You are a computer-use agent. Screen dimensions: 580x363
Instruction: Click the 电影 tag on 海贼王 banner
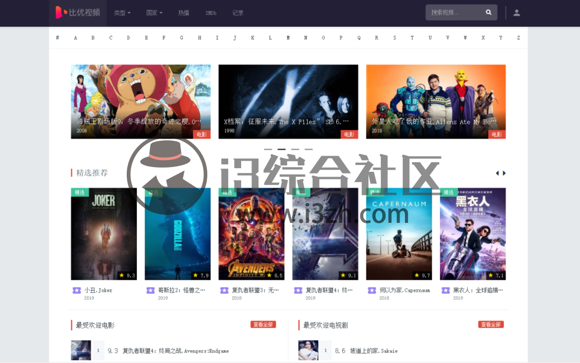coord(201,134)
